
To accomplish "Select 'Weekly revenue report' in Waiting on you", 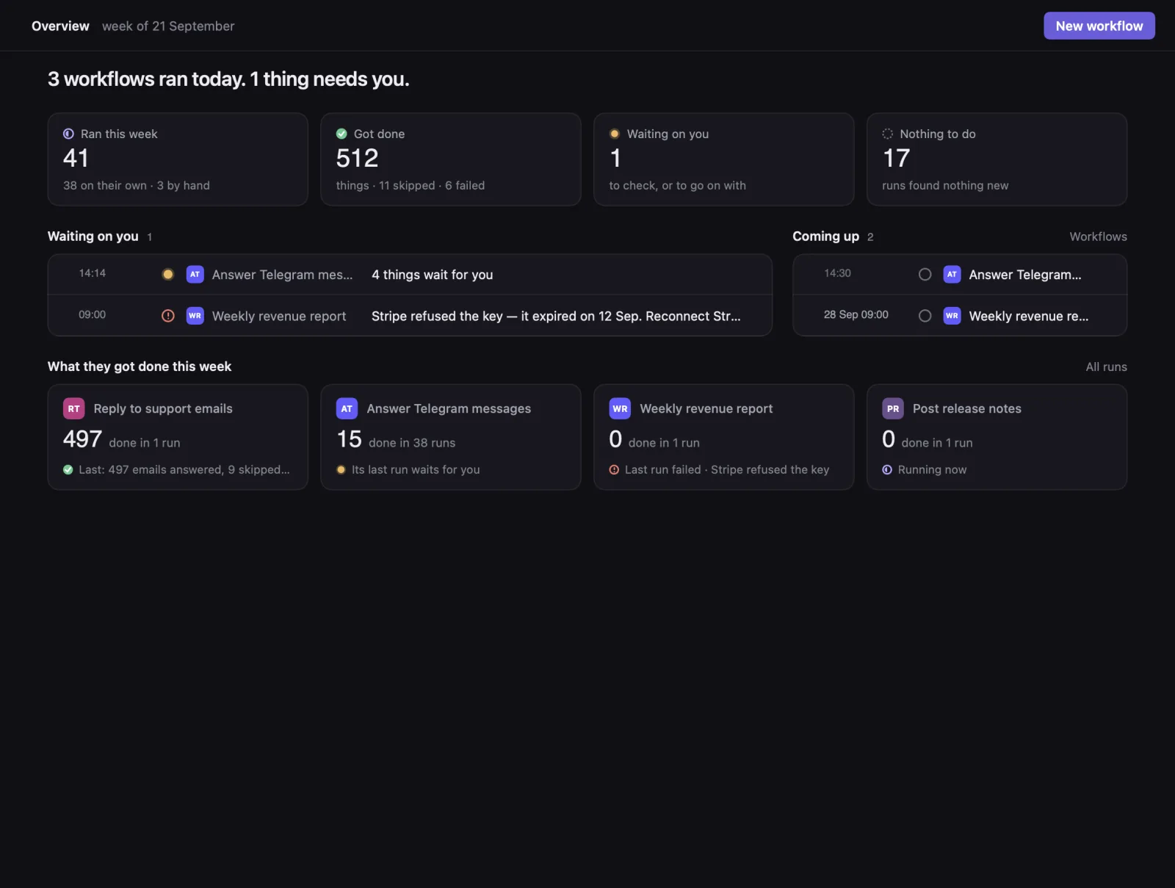I will click(x=279, y=316).
